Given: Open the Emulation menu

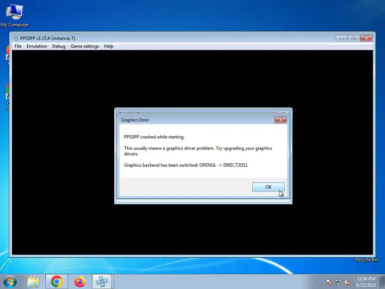Looking at the screenshot, I should [x=36, y=46].
